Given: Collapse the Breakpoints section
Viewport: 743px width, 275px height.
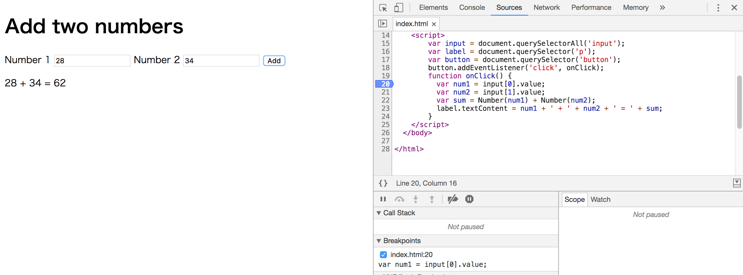Looking at the screenshot, I should click(379, 241).
